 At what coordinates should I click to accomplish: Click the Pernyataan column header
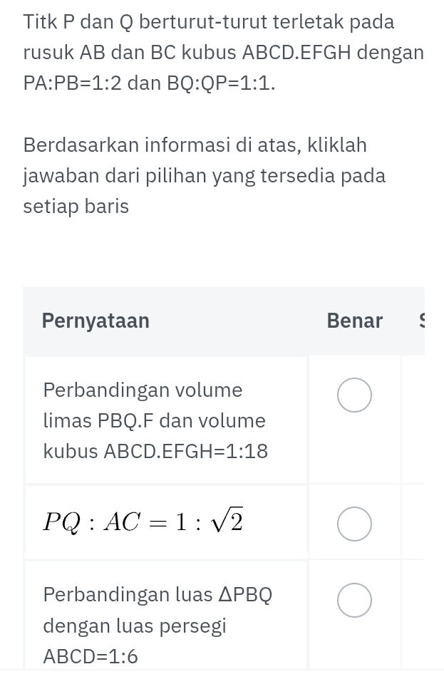tap(95, 321)
